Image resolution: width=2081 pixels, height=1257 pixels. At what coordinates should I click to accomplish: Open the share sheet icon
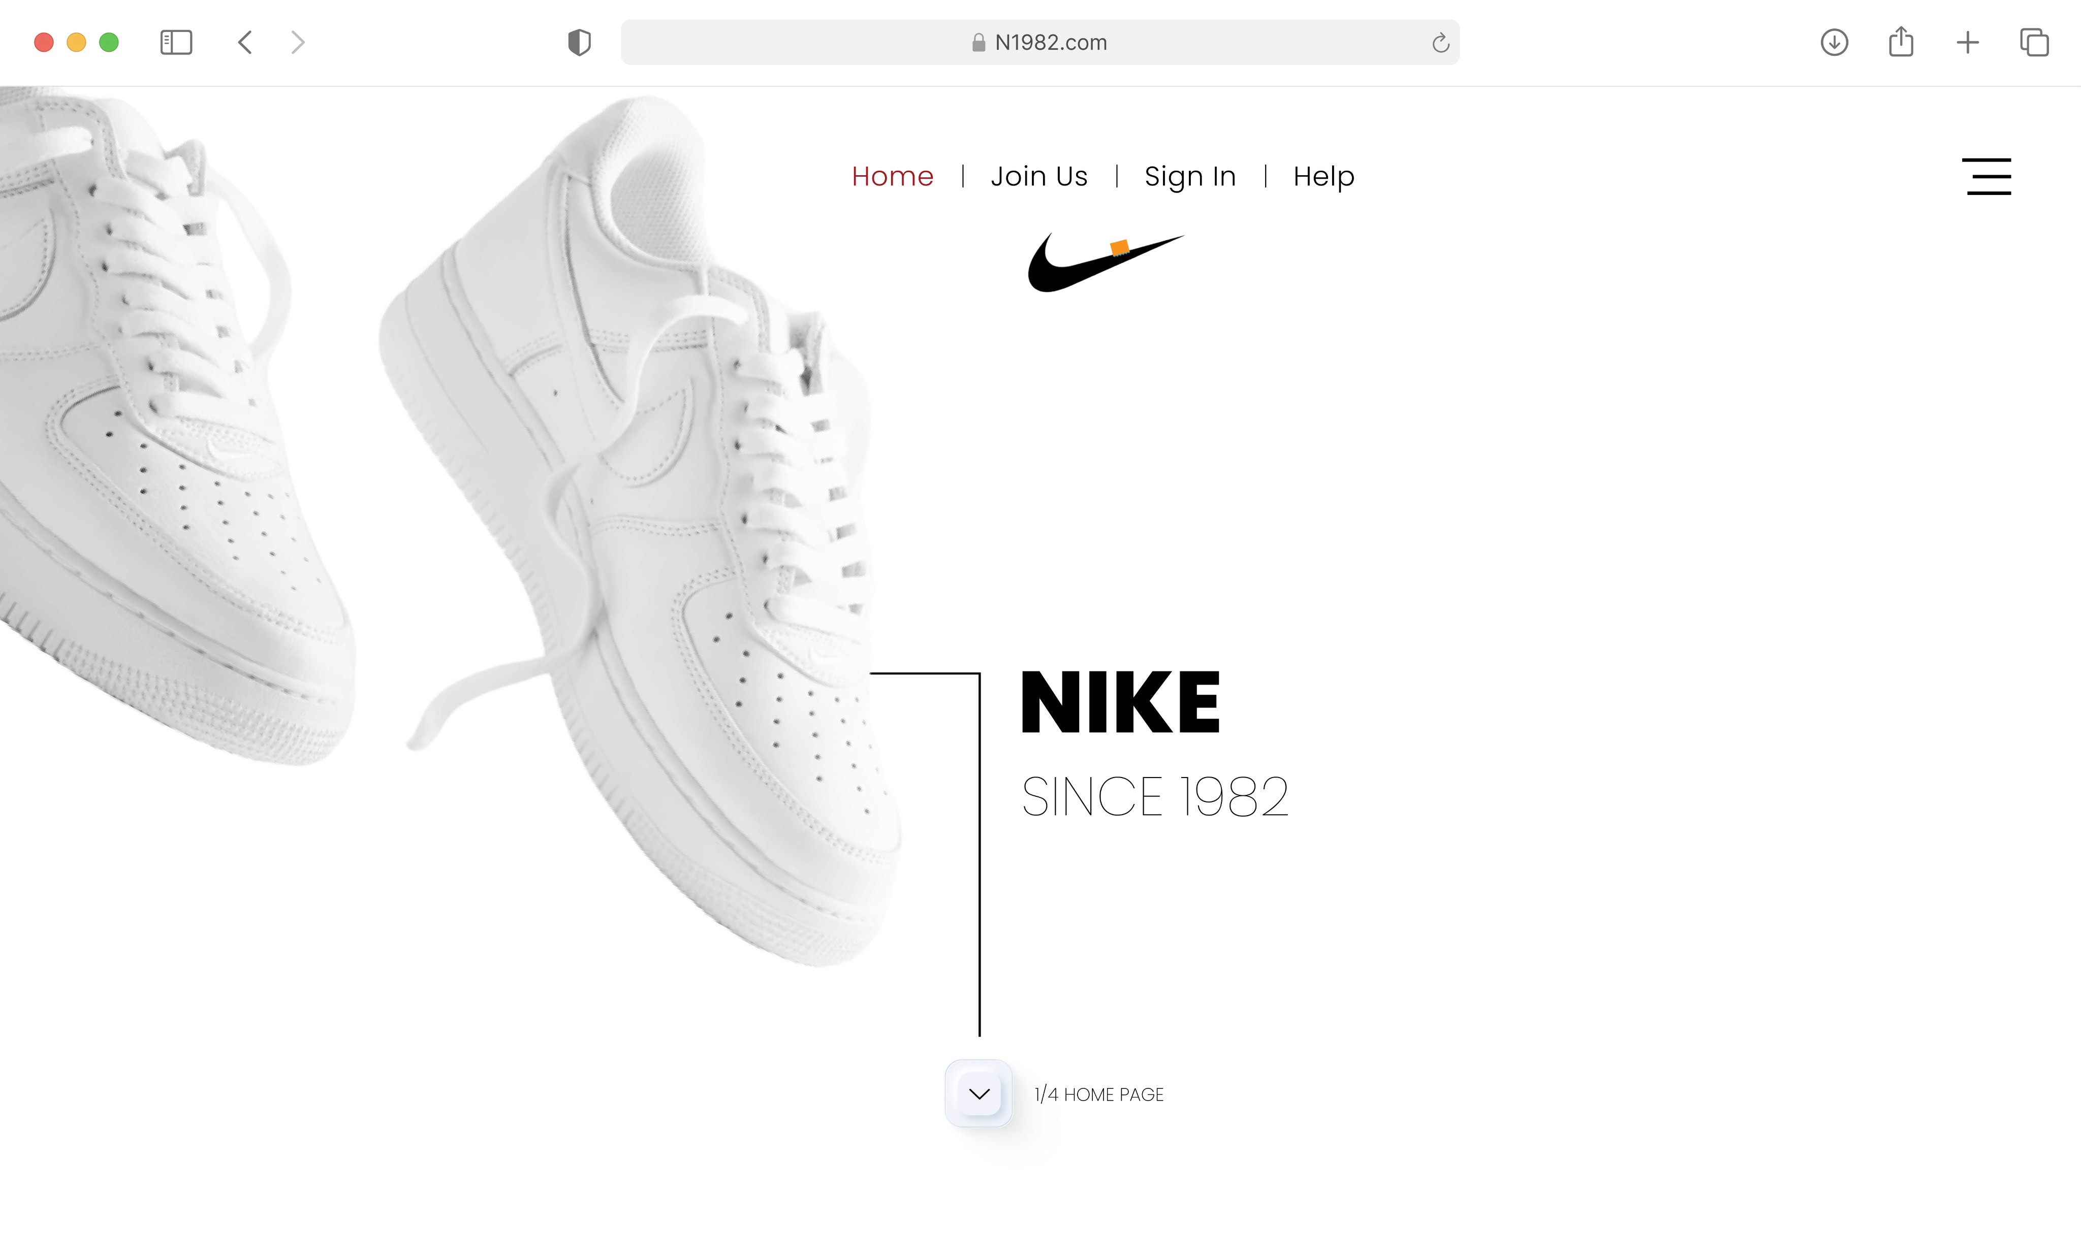tap(1901, 41)
